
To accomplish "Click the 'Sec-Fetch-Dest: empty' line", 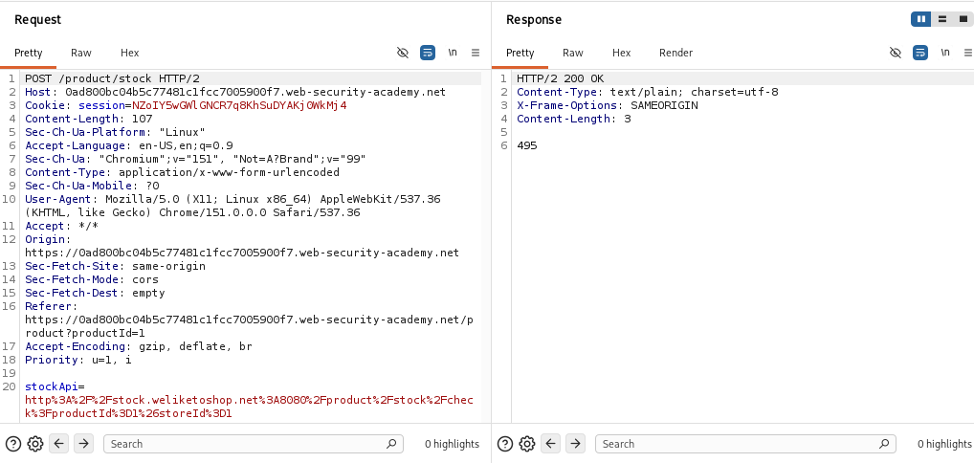I will coord(95,293).
